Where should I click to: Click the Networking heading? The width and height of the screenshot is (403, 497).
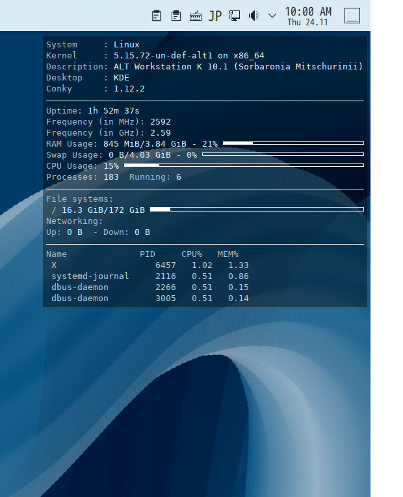[x=75, y=221]
